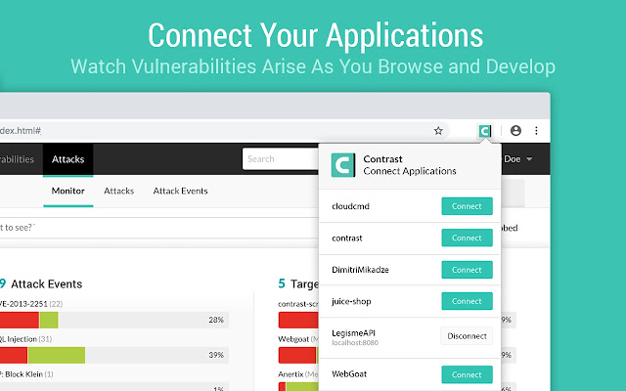This screenshot has width=626, height=391.
Task: Click the 'want to see?' filter field
Action: click(159, 228)
